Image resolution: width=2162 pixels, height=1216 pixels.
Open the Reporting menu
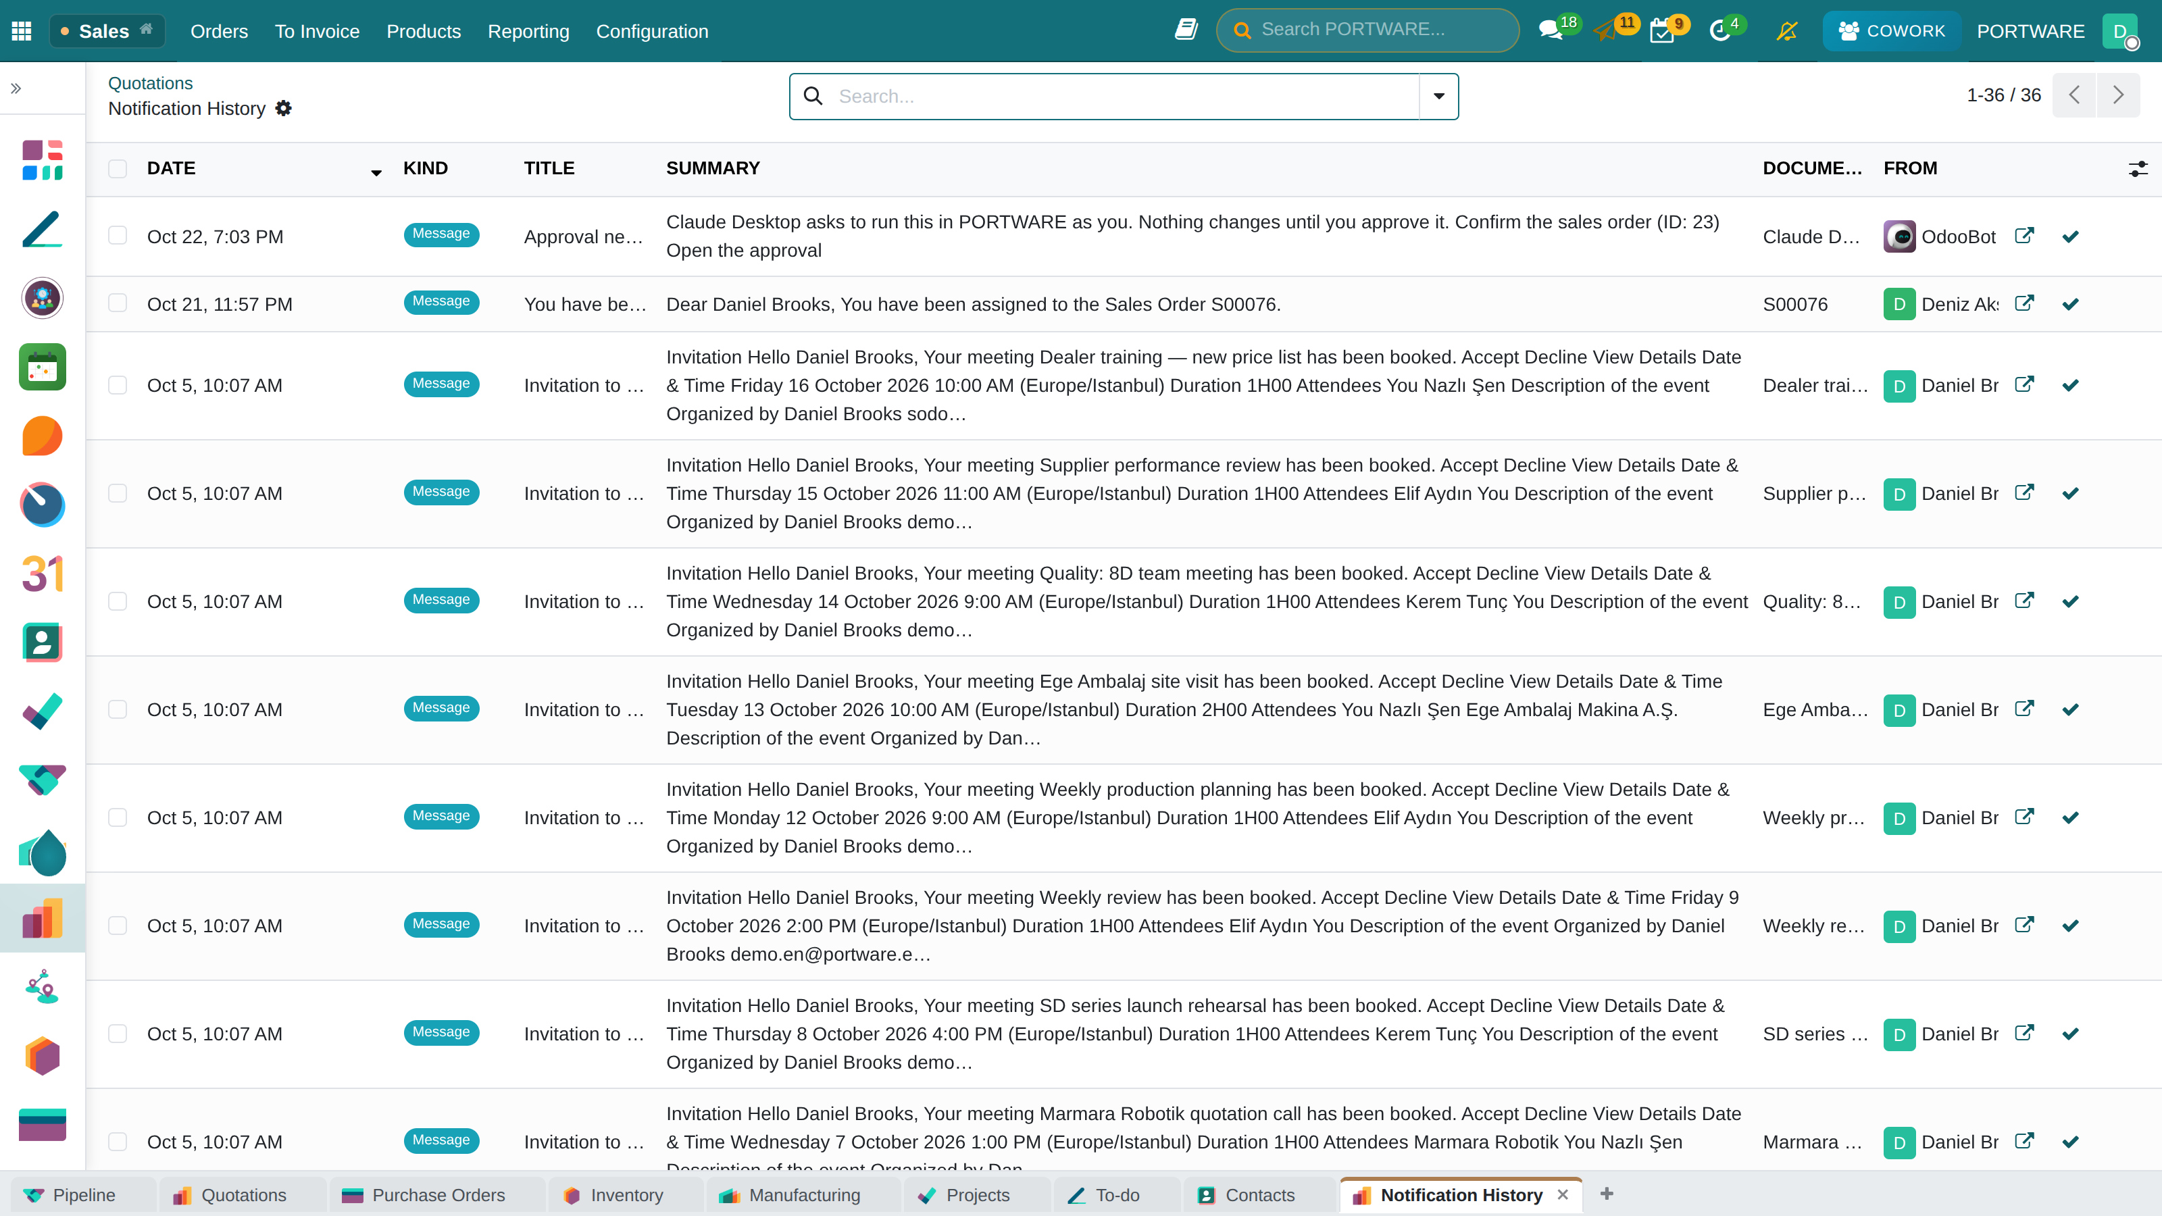pyautogui.click(x=528, y=31)
